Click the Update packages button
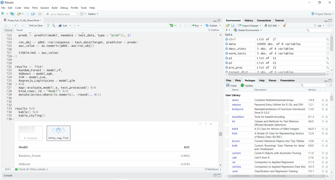 (x=247, y=86)
